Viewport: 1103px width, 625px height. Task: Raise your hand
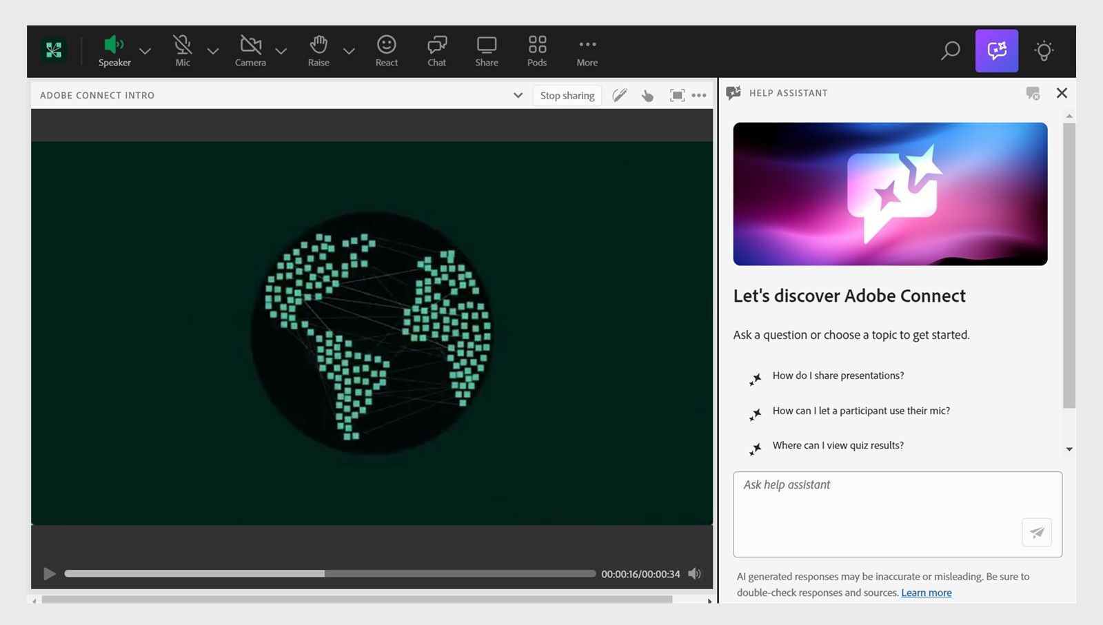click(x=318, y=52)
